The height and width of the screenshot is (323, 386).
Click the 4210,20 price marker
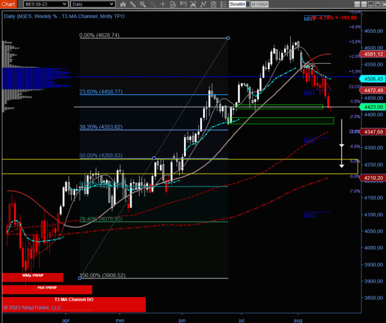372,178
